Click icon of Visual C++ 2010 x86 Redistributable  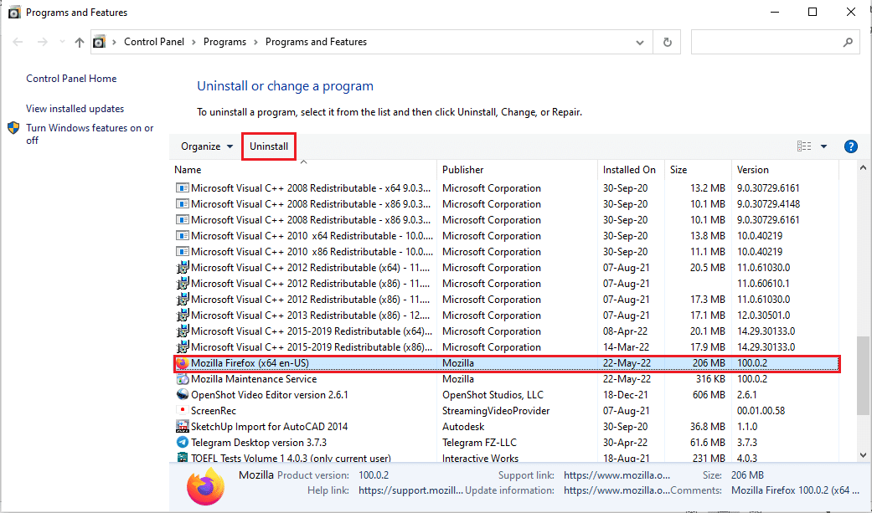point(182,252)
